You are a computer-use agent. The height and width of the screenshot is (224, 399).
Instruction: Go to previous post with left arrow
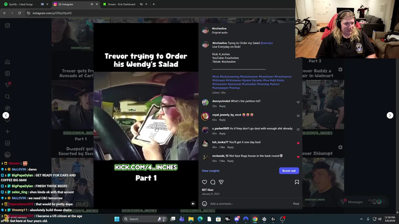tap(6, 115)
